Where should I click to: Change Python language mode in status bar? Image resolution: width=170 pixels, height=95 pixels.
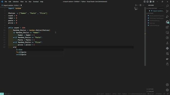(125, 94)
